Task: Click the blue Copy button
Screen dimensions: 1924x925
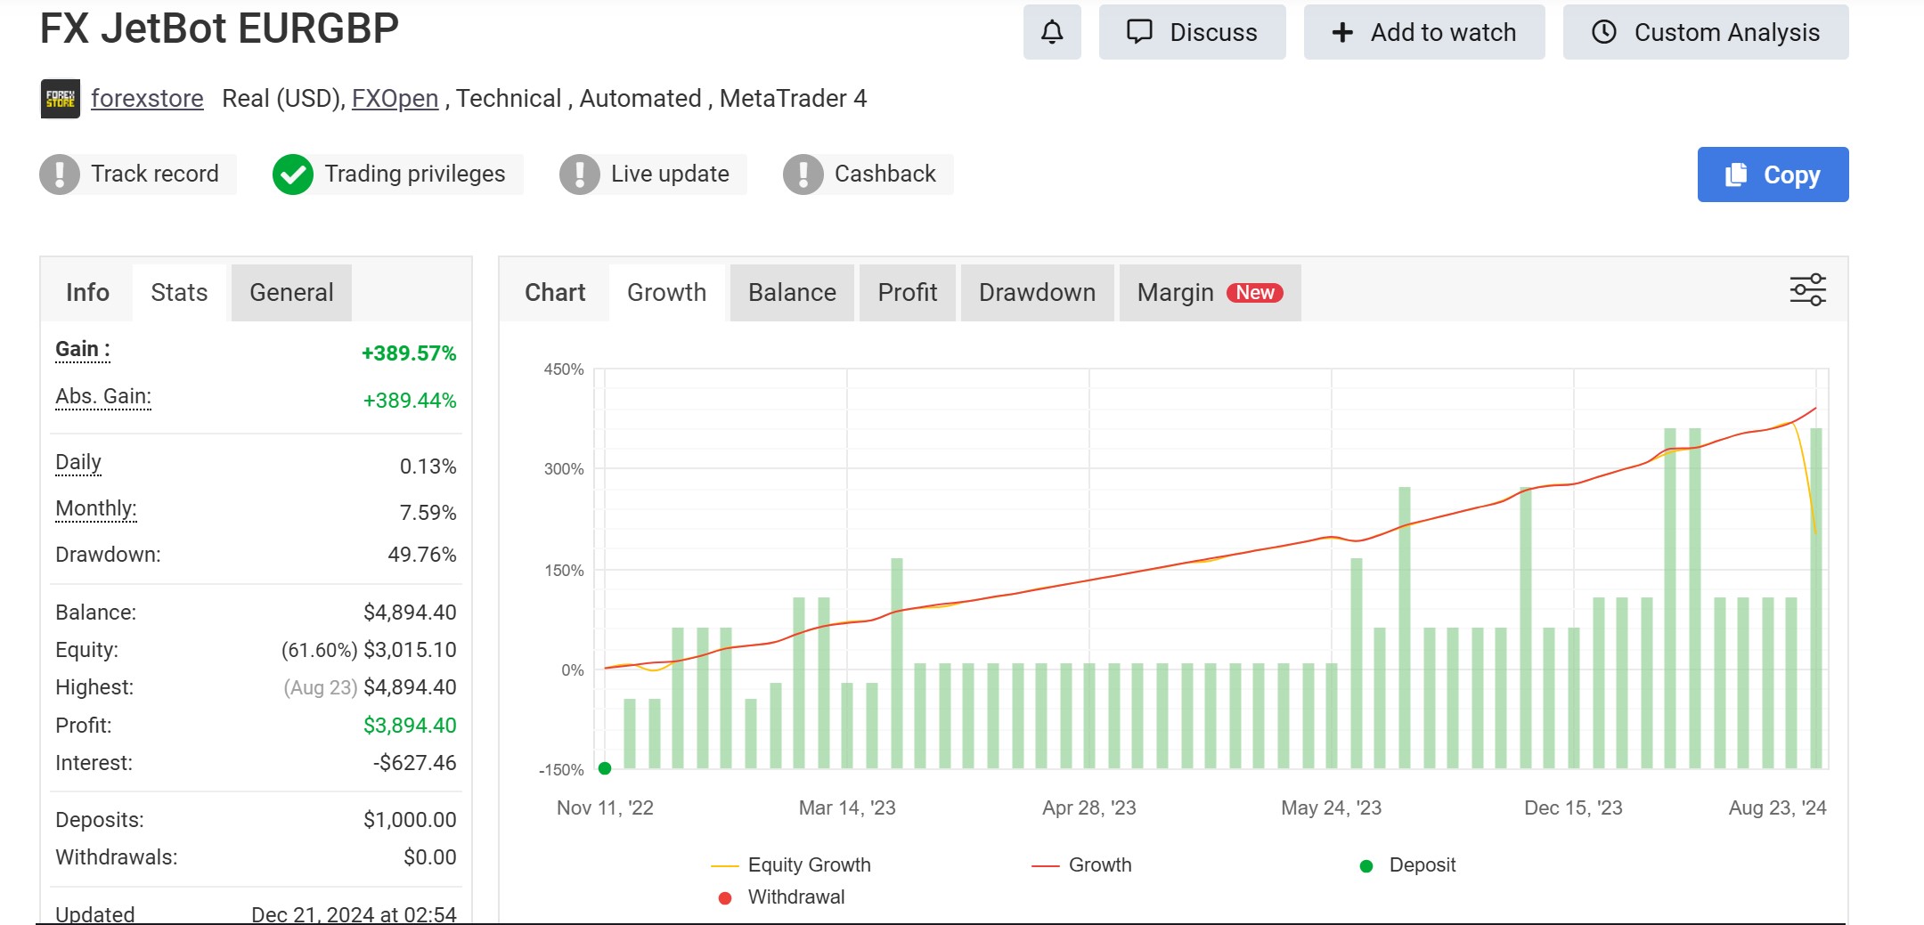Action: (x=1772, y=174)
